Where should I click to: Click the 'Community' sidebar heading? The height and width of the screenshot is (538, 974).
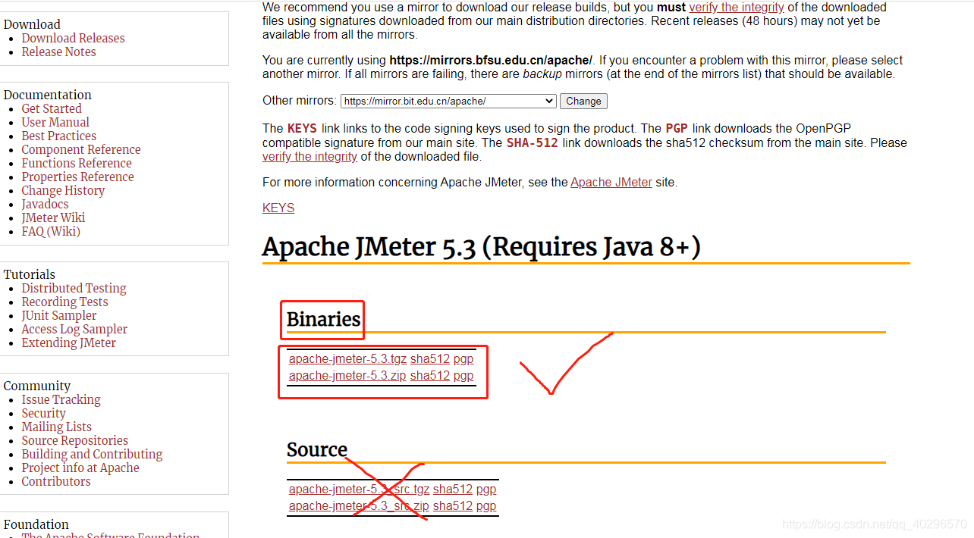37,386
